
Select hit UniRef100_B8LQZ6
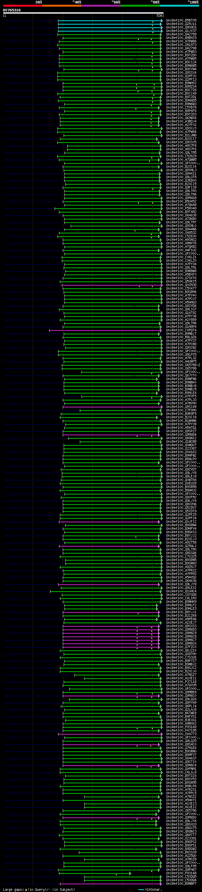(181, 337)
